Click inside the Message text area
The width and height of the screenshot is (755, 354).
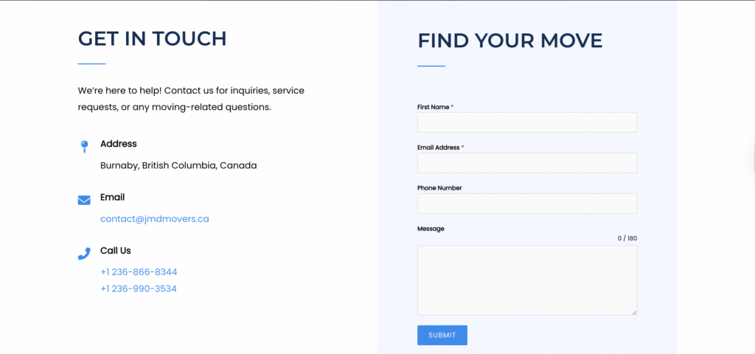click(526, 280)
